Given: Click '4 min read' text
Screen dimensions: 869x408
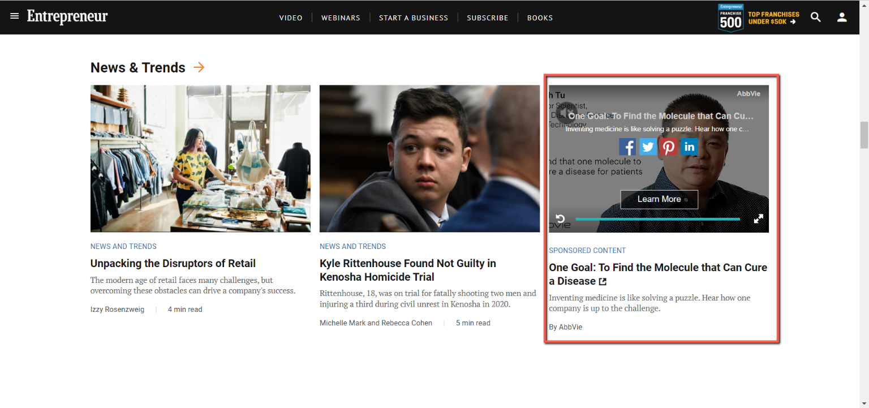Looking at the screenshot, I should pos(185,310).
